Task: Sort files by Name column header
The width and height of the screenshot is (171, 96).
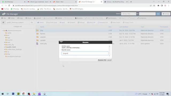Action: (42, 27)
